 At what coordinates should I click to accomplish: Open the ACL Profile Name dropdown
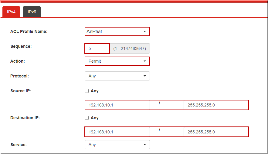(x=117, y=31)
